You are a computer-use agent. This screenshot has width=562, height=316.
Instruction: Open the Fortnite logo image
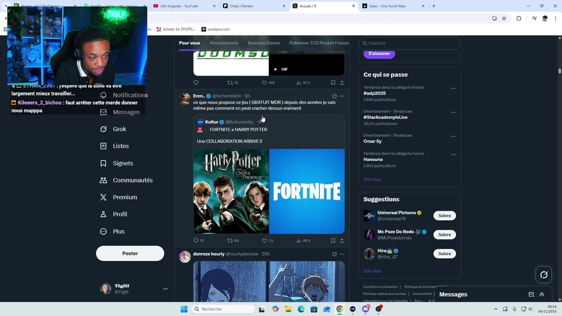point(307,191)
